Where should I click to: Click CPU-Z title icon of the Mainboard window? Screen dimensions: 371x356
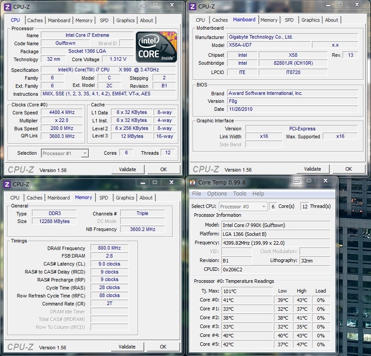coord(193,6)
